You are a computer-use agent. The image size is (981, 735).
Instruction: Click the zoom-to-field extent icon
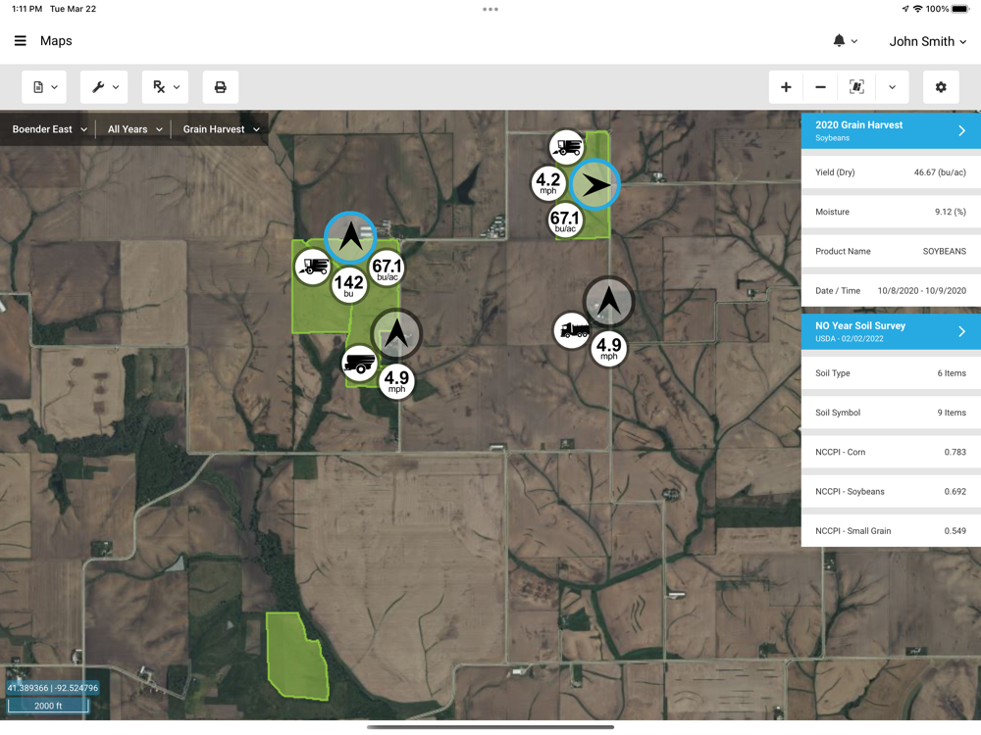pyautogui.click(x=856, y=87)
